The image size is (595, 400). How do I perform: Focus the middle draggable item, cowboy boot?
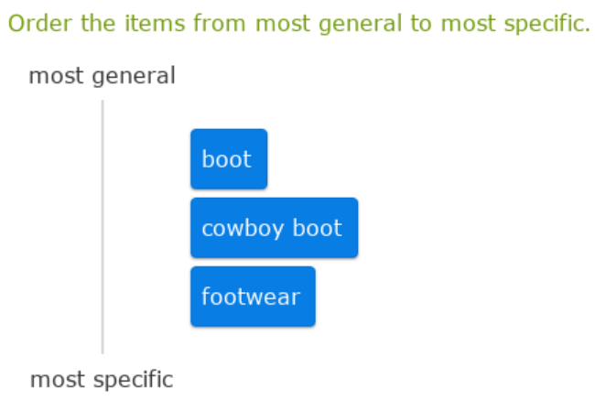click(273, 228)
